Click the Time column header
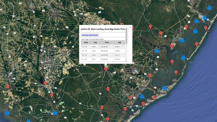217x122 pixels. click(107, 42)
